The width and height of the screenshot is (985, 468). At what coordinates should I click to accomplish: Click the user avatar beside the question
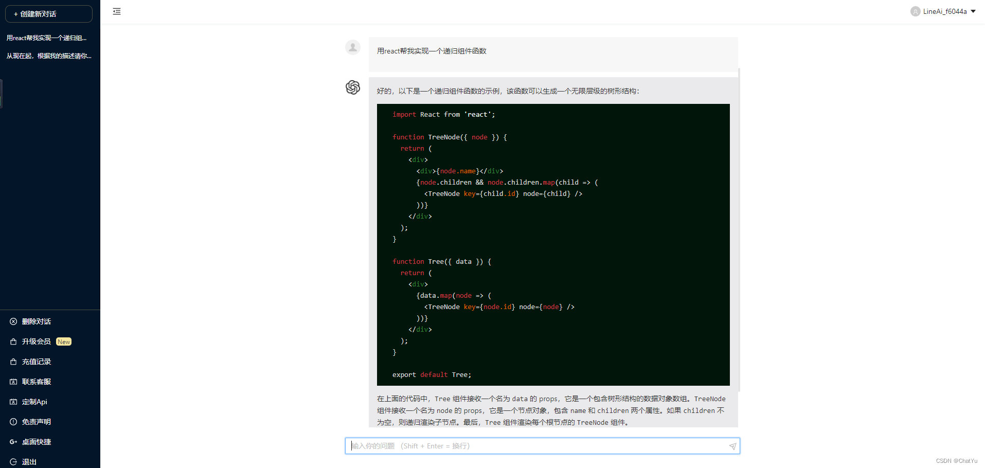(x=353, y=47)
